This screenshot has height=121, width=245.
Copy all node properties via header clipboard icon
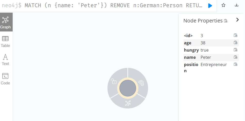[x=226, y=21]
